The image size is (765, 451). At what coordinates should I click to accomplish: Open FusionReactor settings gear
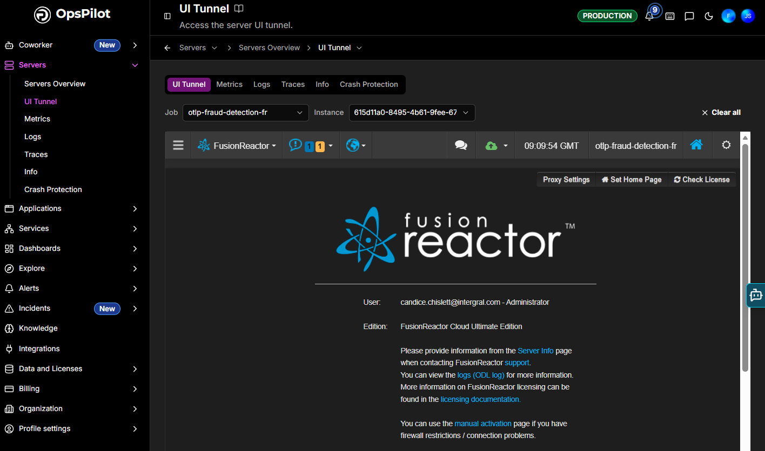[x=726, y=145]
